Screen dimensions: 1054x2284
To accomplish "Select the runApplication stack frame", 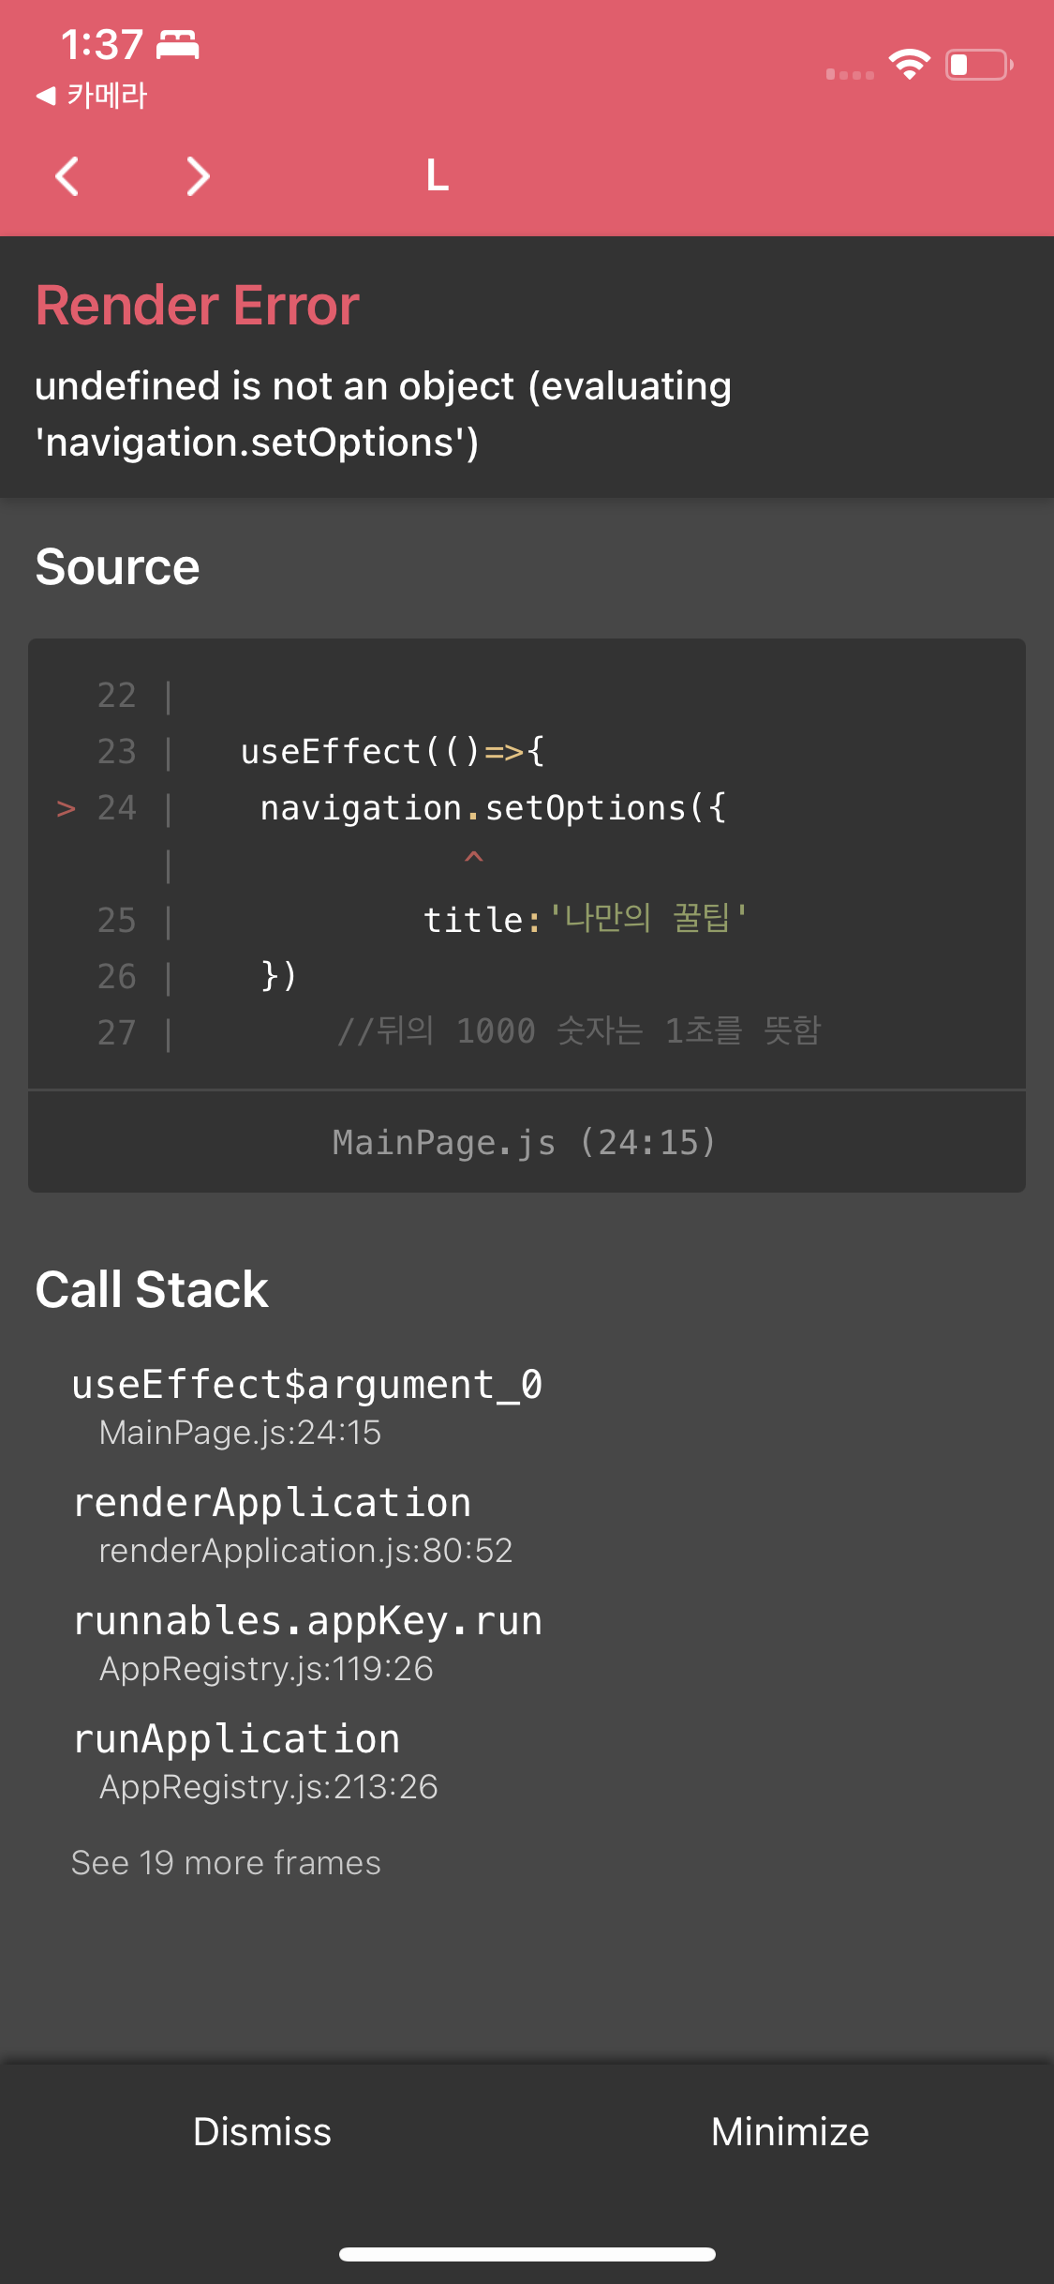I will coord(255,1760).
